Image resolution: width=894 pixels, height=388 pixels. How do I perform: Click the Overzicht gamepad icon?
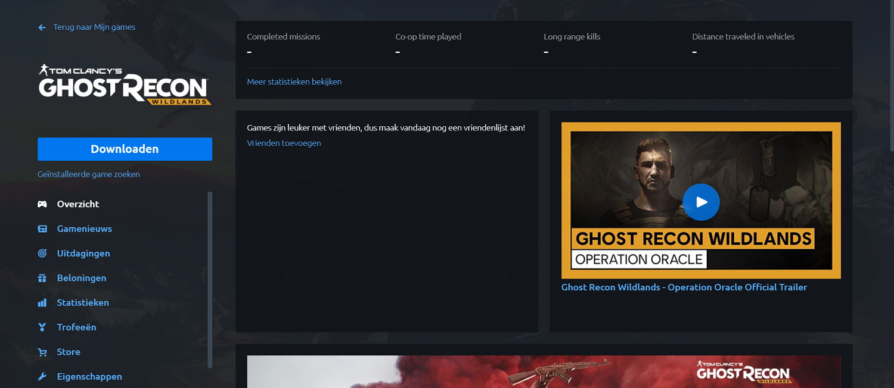coord(42,204)
